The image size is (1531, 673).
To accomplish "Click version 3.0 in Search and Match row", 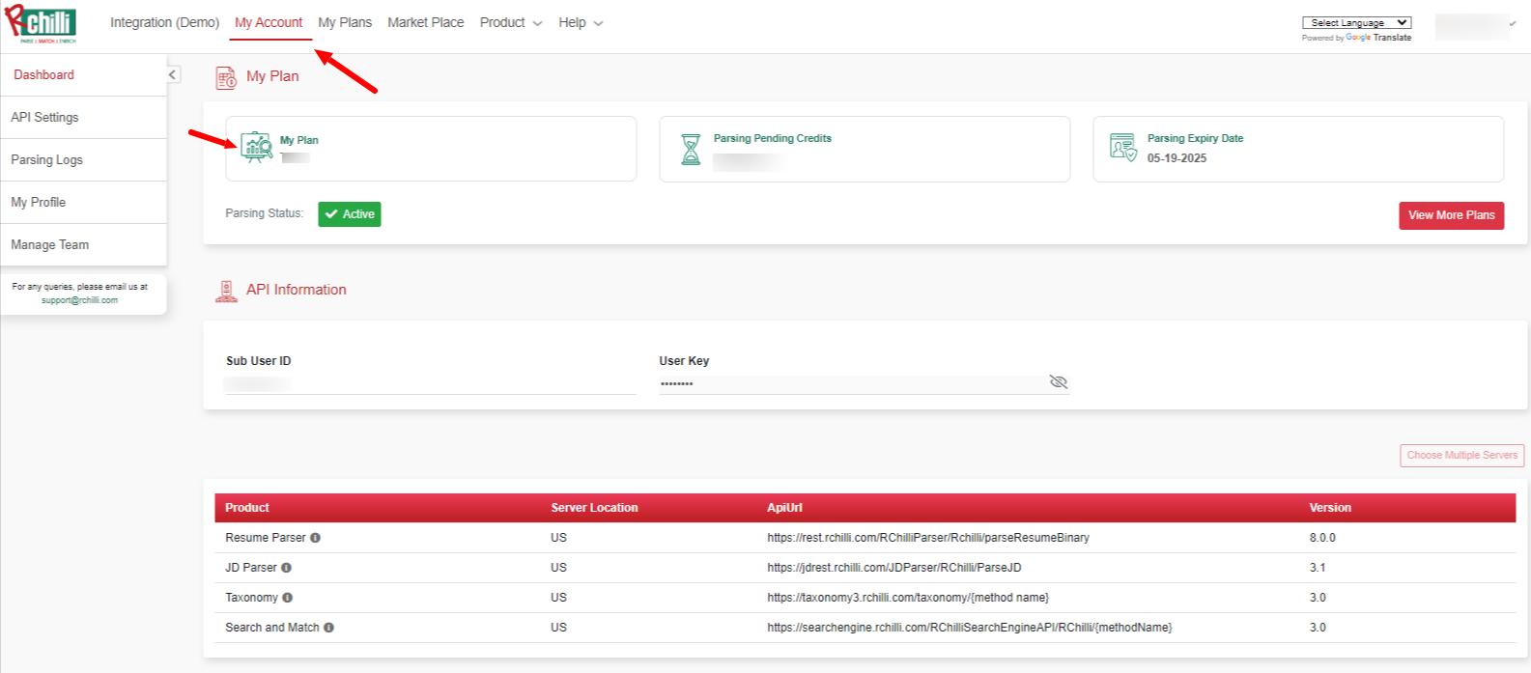I will click(x=1318, y=628).
